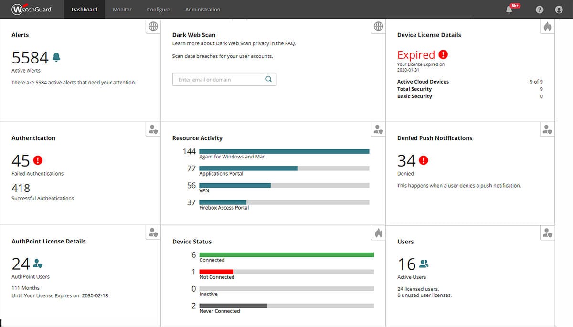
Task: Click the notifications bell icon
Action: click(509, 10)
